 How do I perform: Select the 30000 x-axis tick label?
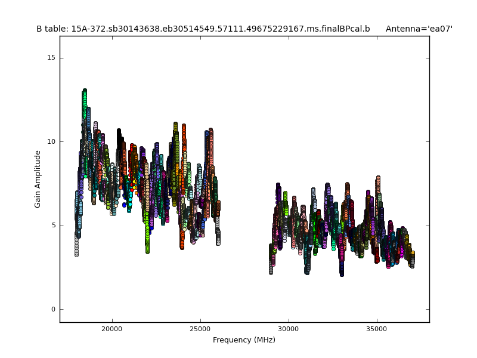tap(288, 329)
